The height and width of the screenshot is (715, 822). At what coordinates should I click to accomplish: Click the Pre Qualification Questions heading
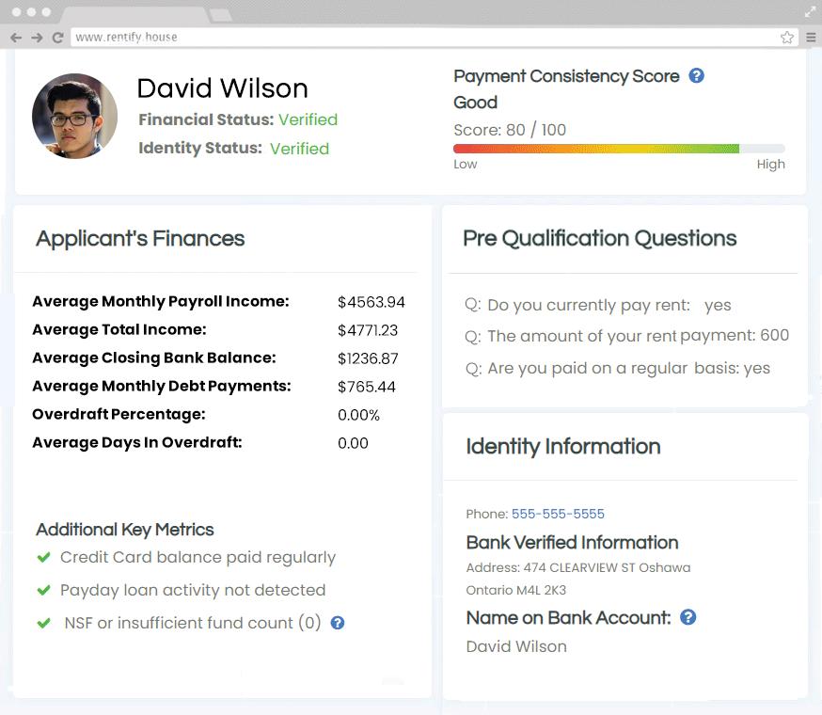point(599,239)
